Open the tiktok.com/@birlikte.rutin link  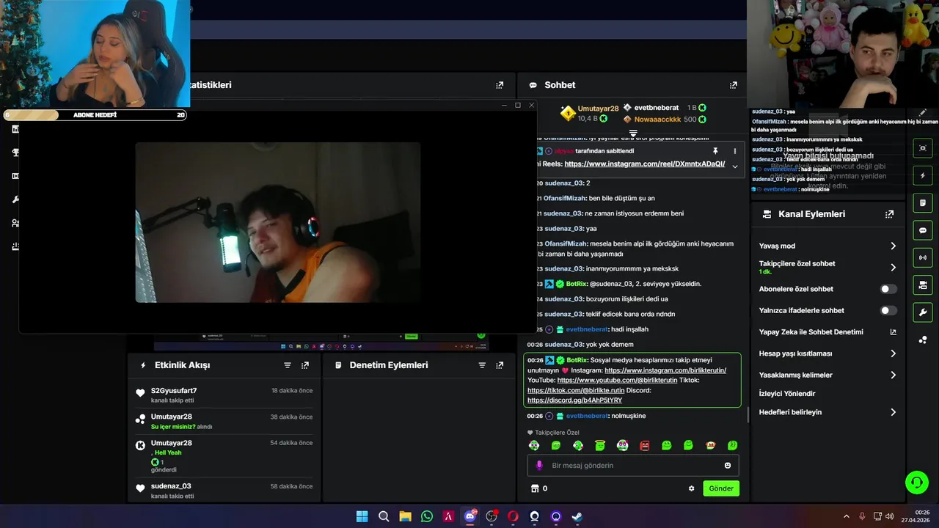576,391
